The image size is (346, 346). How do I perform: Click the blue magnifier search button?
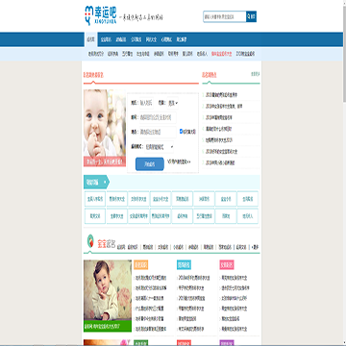click(251, 16)
